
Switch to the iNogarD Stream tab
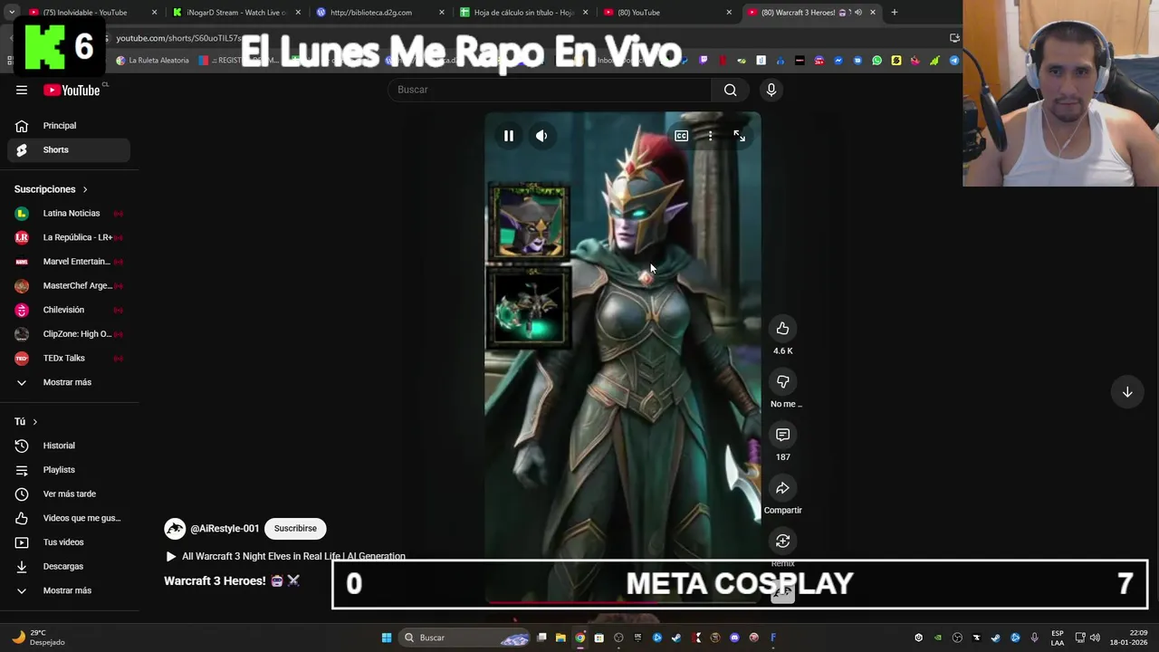[x=235, y=13]
